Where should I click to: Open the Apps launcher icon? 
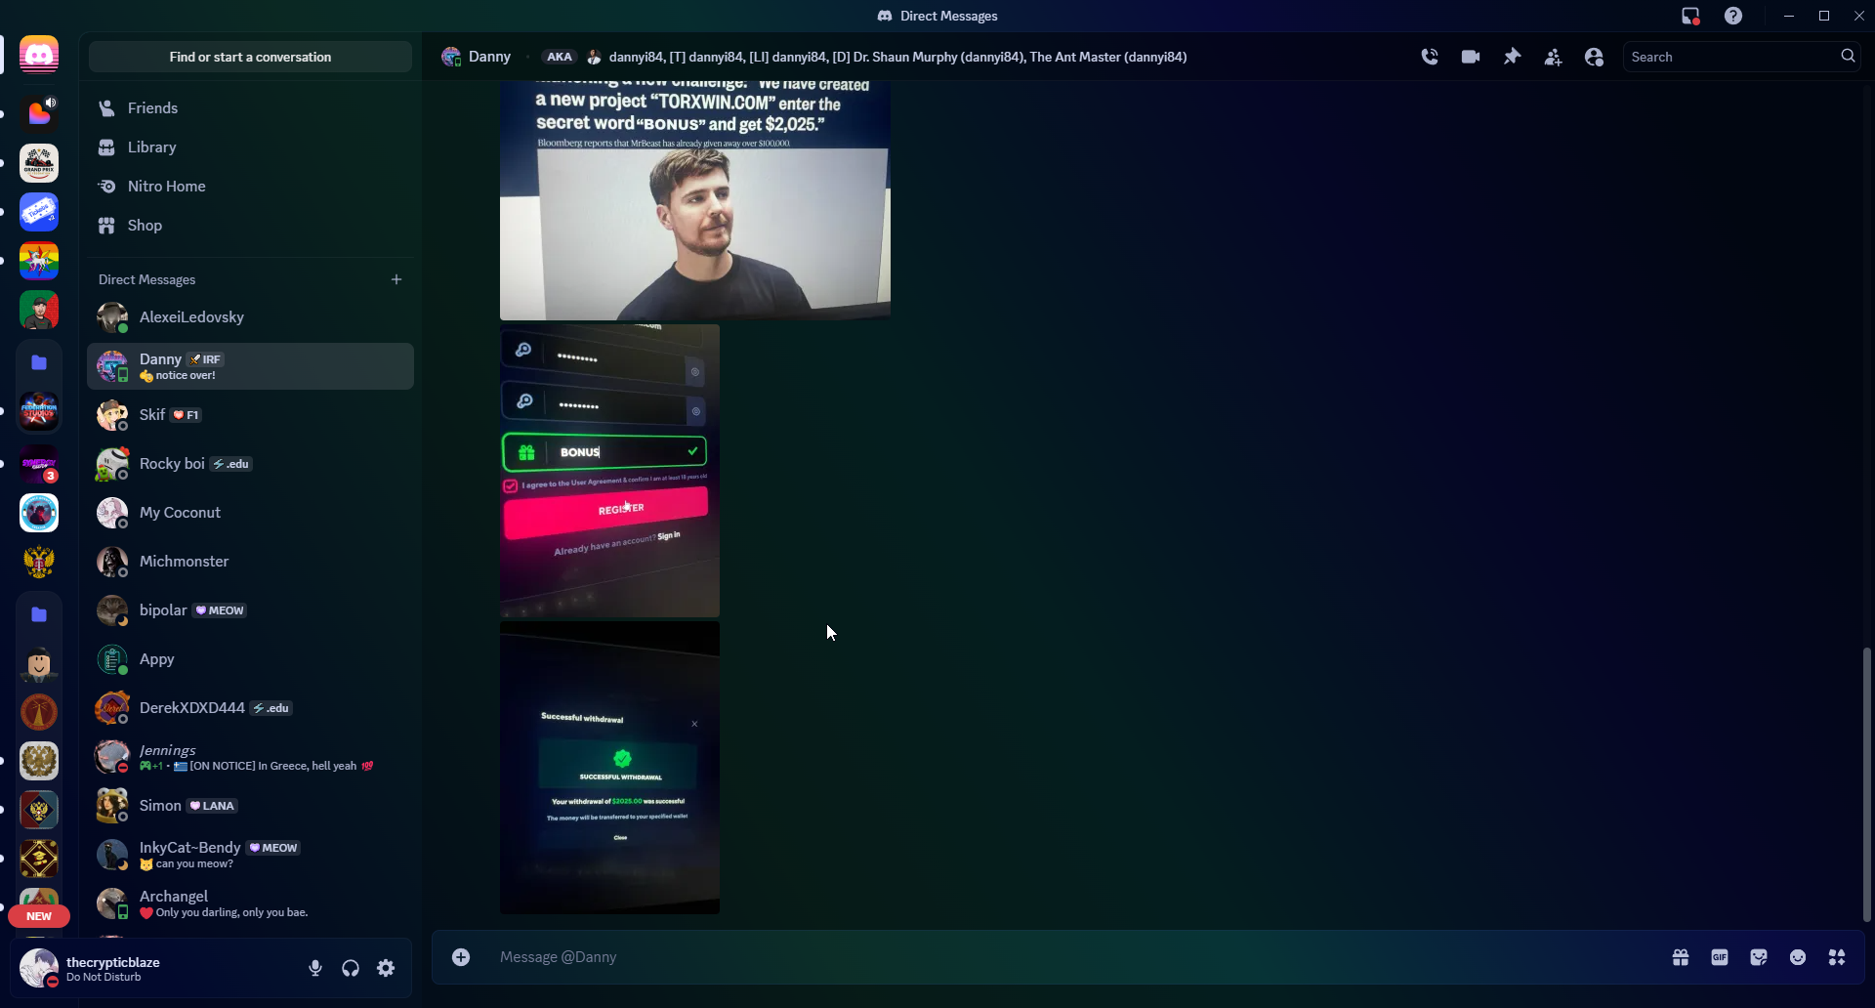click(x=1837, y=957)
